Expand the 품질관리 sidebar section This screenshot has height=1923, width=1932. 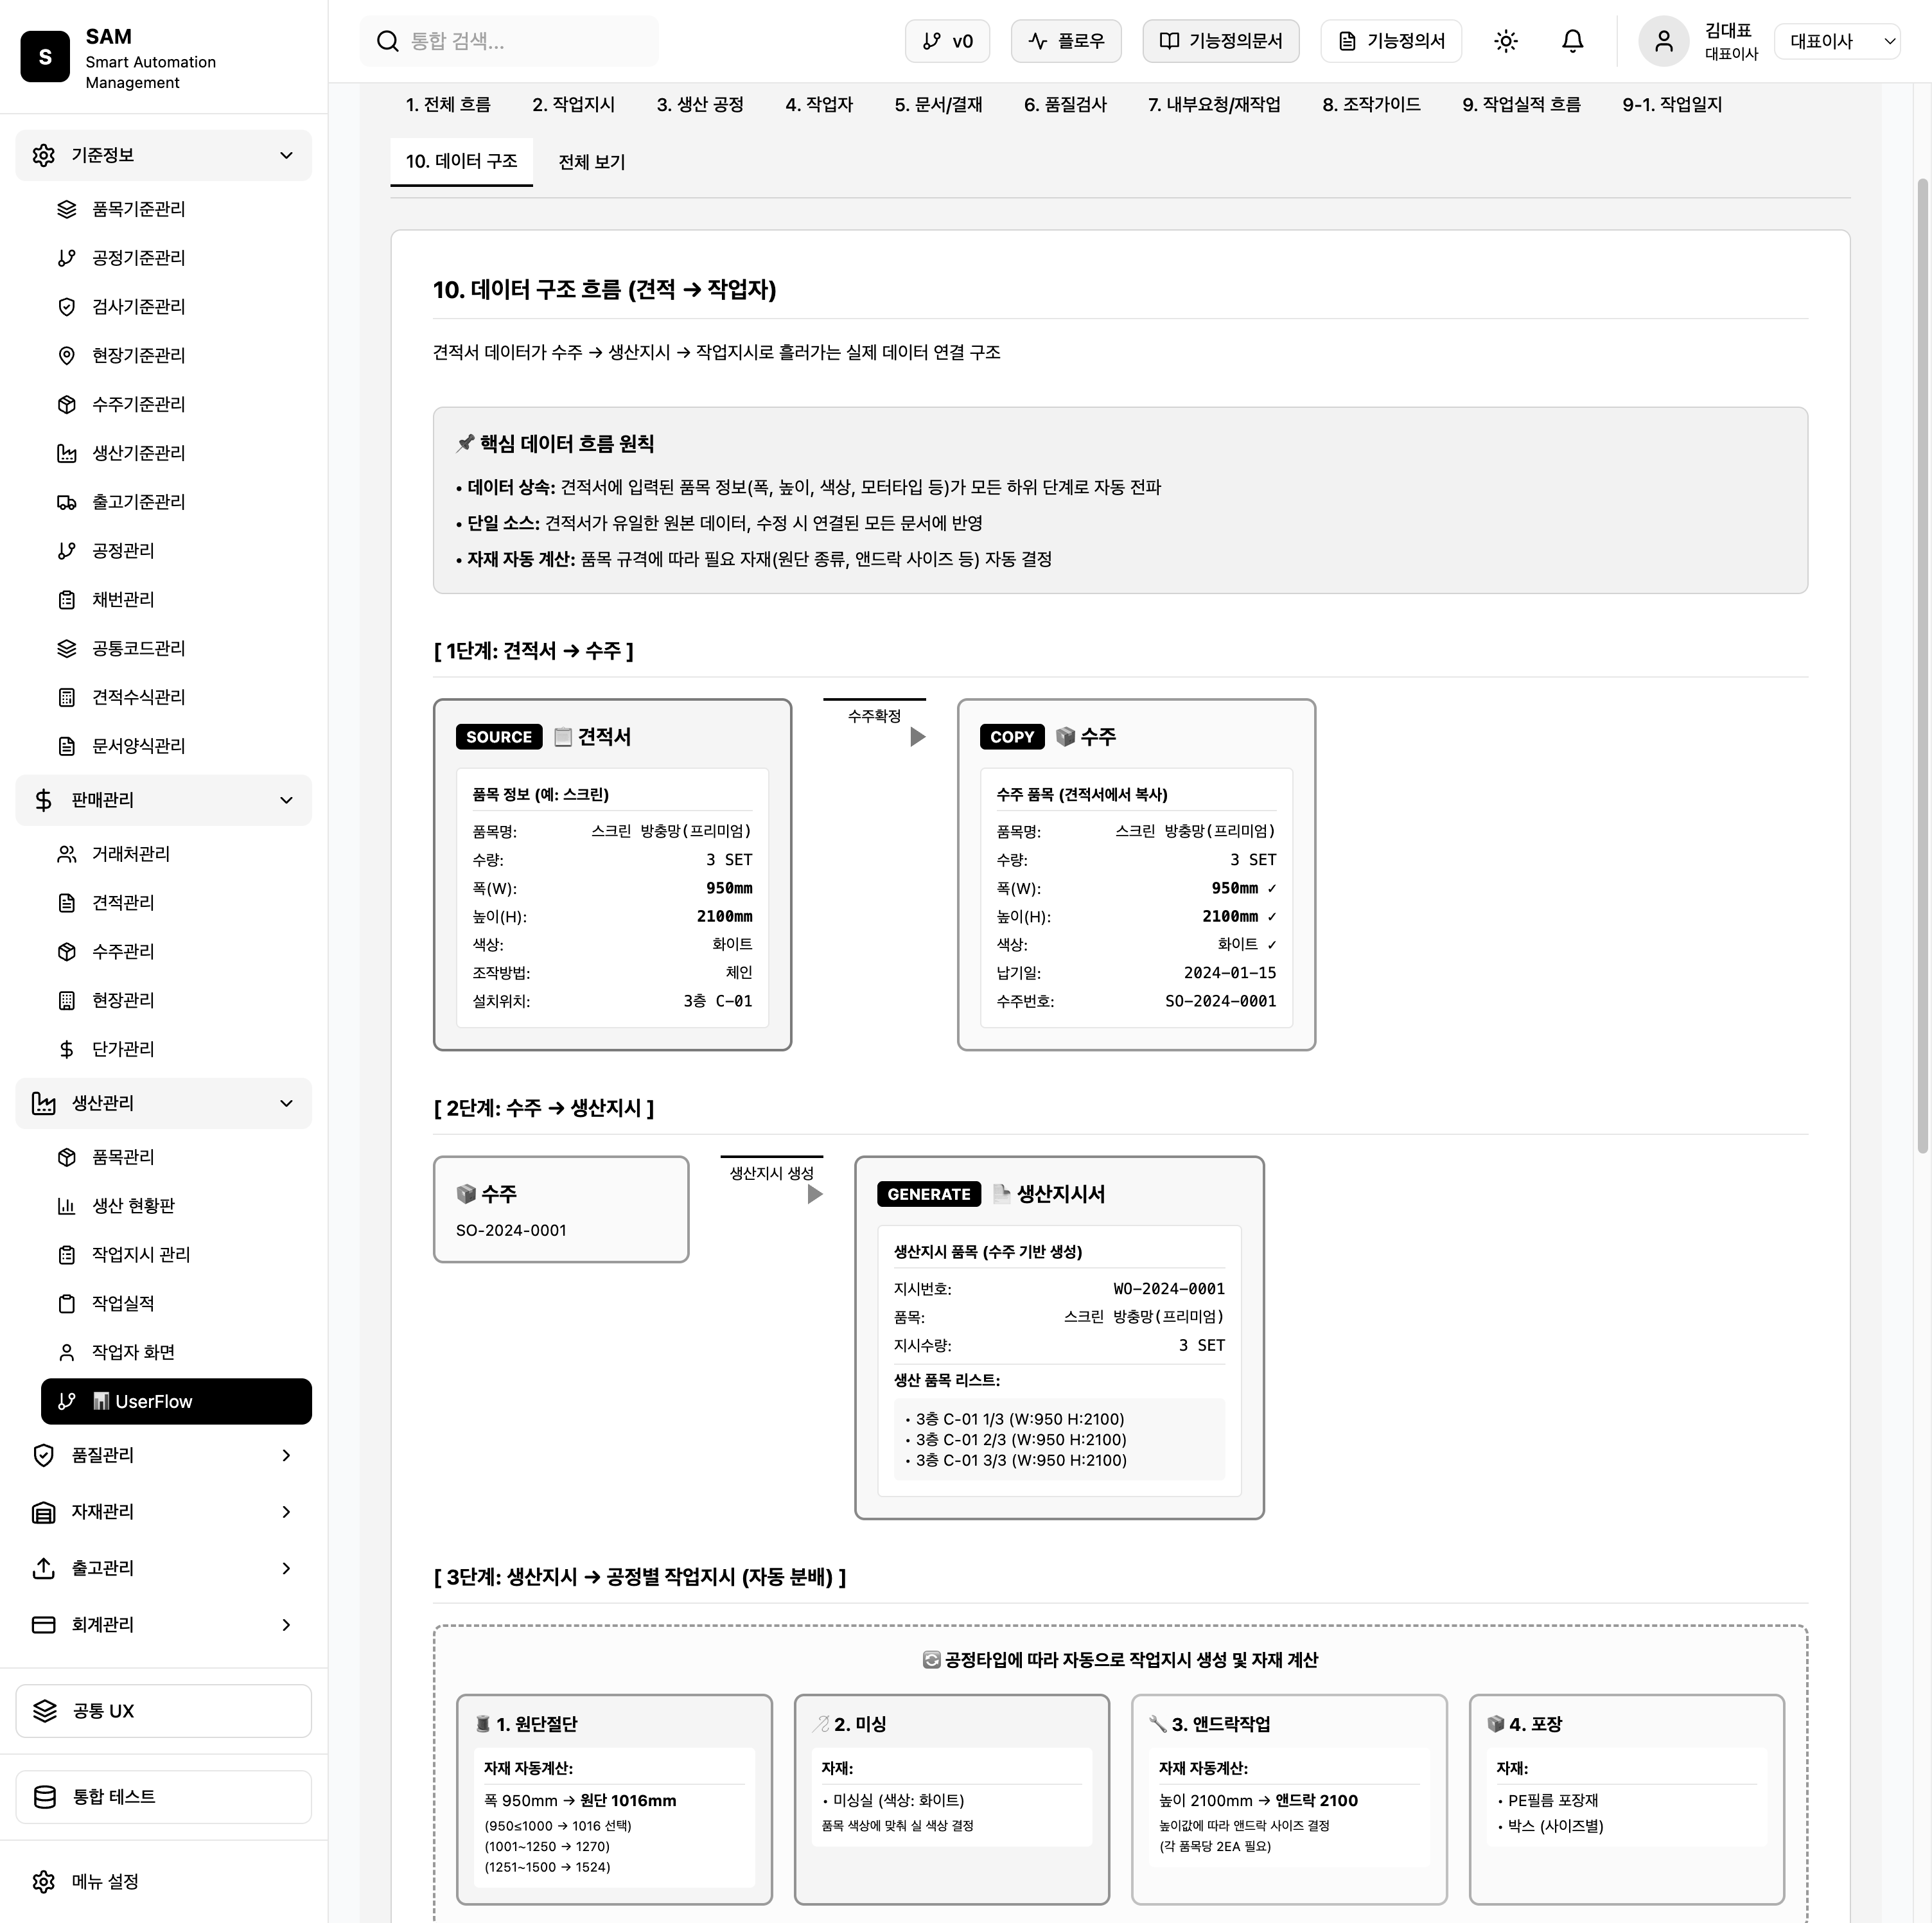click(x=286, y=1456)
